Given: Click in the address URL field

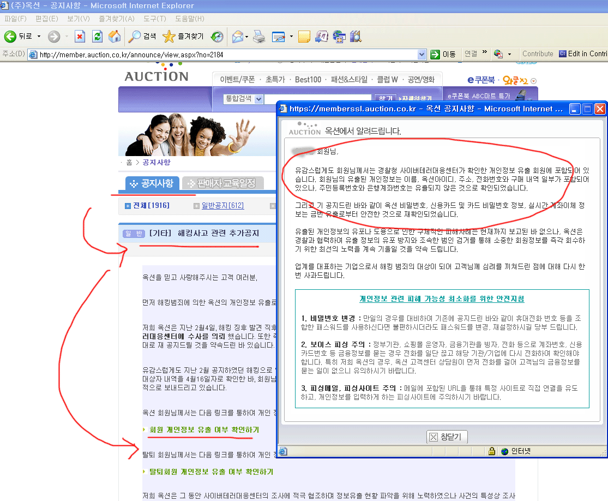Looking at the screenshot, I should 228,55.
